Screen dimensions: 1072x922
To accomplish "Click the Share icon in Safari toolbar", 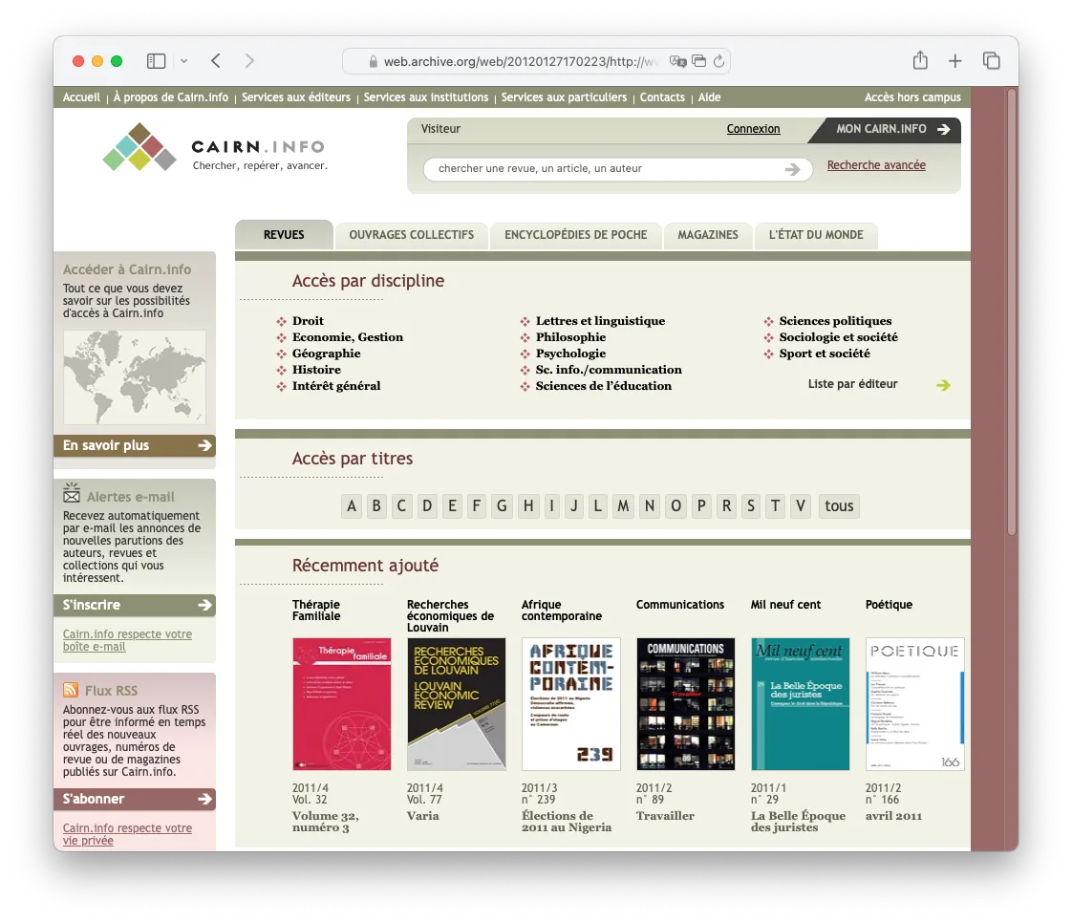I will (920, 61).
